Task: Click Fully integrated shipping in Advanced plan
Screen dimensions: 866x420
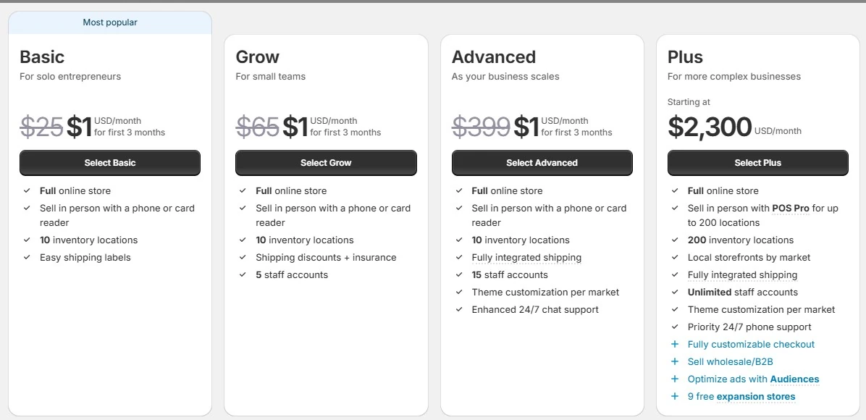Action: coord(526,258)
